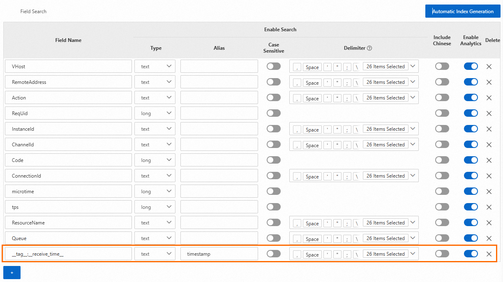
Task: Expand the Delimiter selector for RemoteAddress
Action: coord(413,82)
